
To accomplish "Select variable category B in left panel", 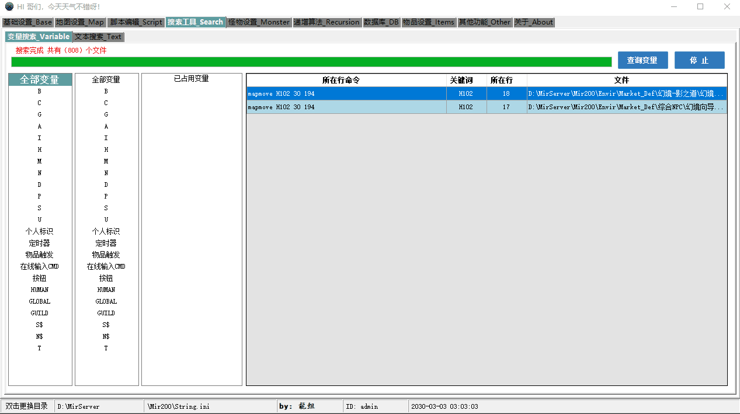I will [x=39, y=91].
